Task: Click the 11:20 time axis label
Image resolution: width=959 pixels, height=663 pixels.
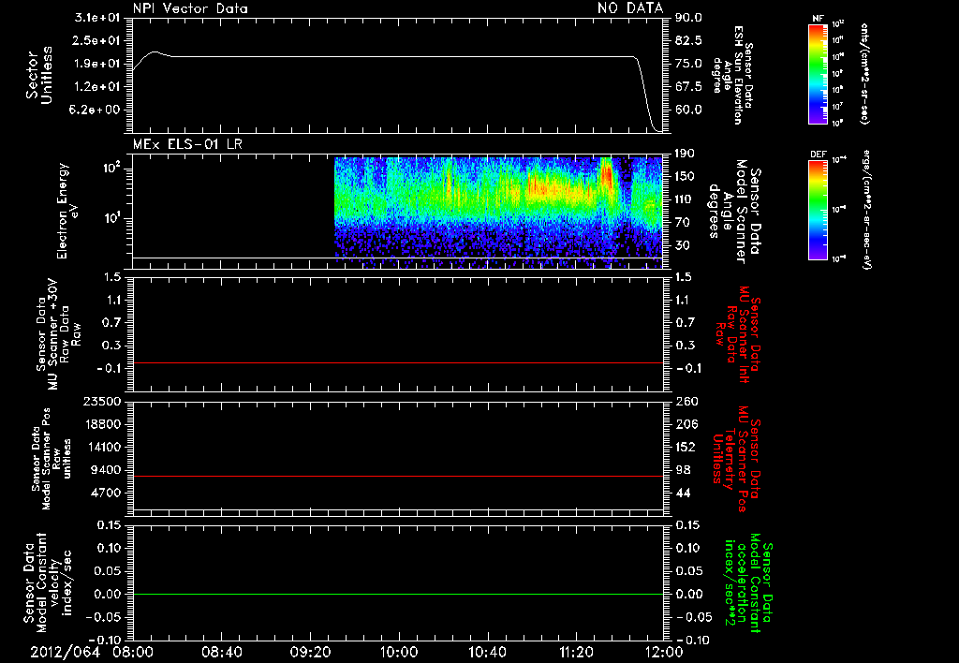Action: tap(576, 652)
